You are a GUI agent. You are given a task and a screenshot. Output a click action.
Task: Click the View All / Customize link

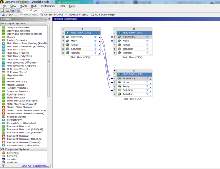(x=35, y=166)
